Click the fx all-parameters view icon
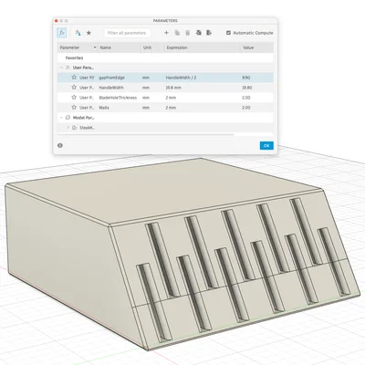This screenshot has width=365, height=365. pos(62,33)
